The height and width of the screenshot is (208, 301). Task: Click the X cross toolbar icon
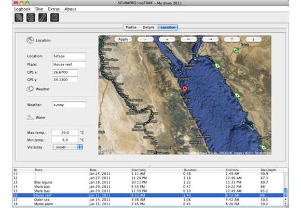(54, 18)
